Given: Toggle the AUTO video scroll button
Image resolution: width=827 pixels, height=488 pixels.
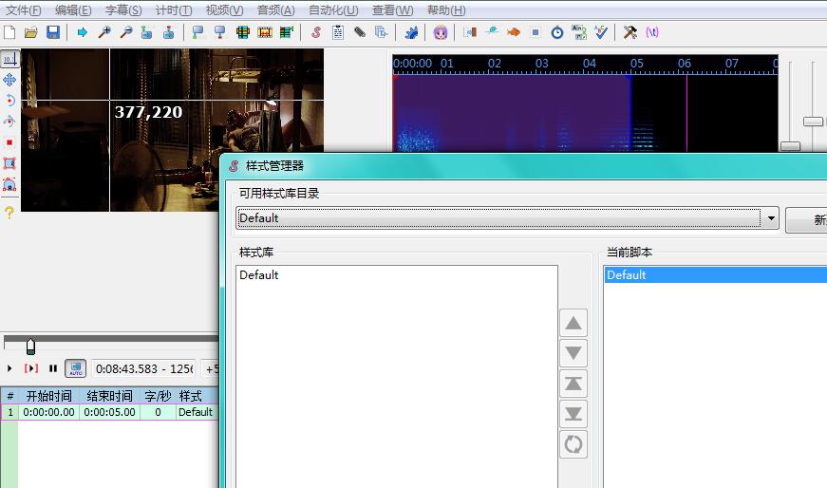Looking at the screenshot, I should point(75,368).
